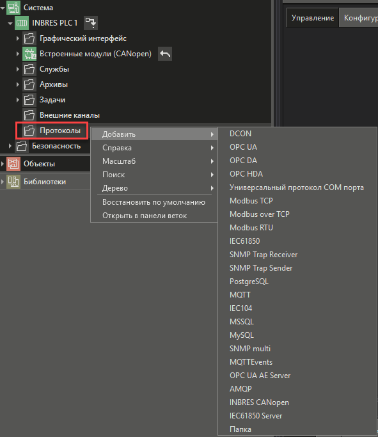Add IEC61850 Server
This screenshot has width=378, height=437.
(x=297, y=416)
